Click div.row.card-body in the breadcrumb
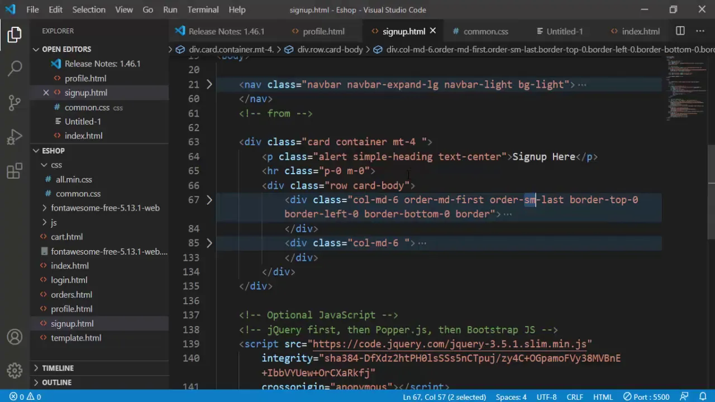 click(330, 50)
